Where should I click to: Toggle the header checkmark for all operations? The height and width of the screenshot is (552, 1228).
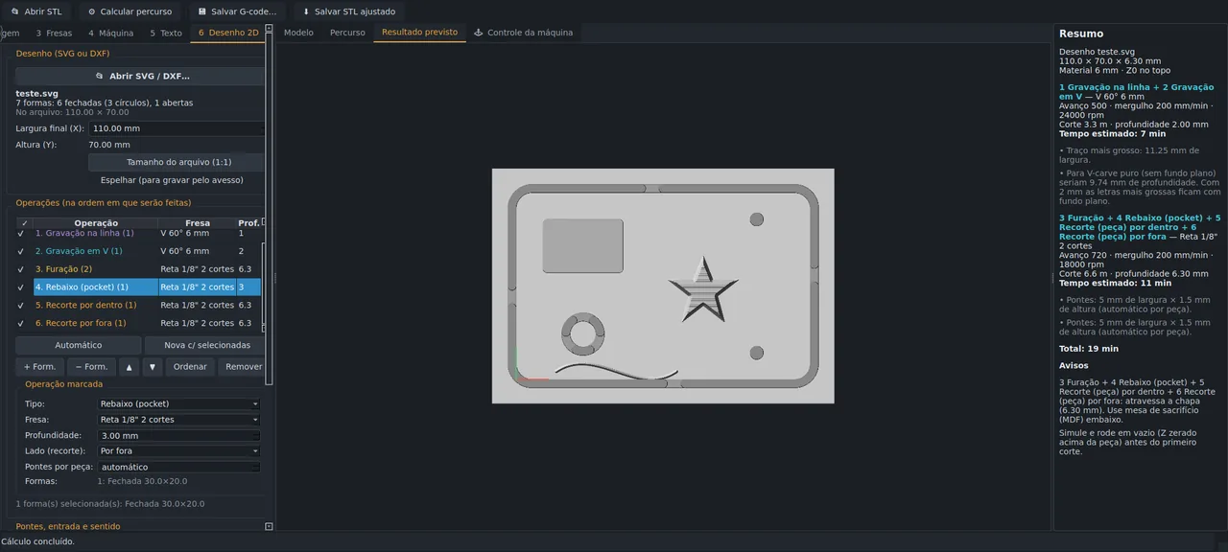pos(24,223)
